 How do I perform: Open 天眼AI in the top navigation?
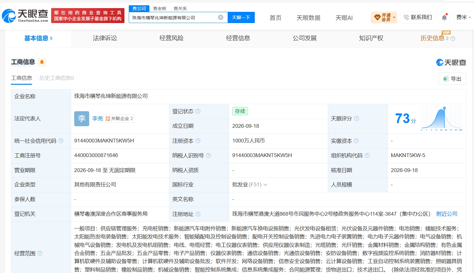click(344, 18)
